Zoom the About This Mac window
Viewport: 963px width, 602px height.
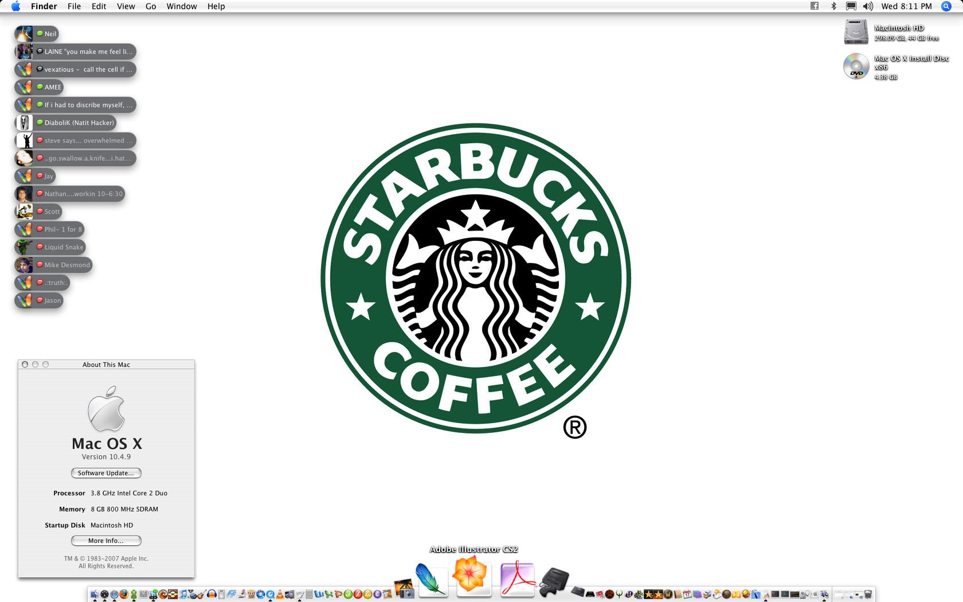coord(45,365)
